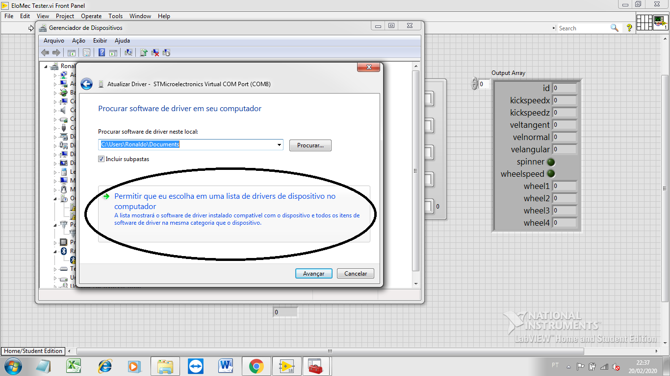This screenshot has width=670, height=376.
Task: Toggle the action pane toolbar icon
Action: point(113,52)
